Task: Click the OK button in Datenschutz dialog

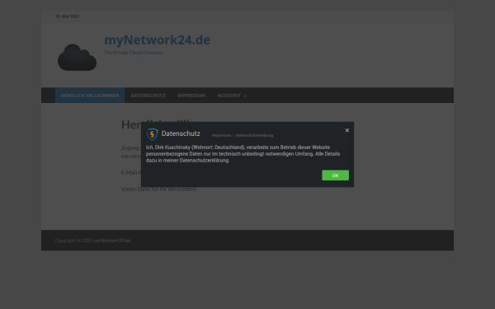Action: [x=335, y=176]
